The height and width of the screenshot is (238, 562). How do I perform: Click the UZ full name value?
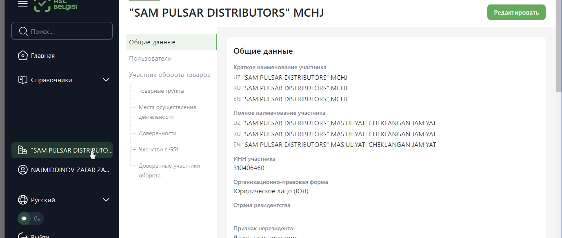pyautogui.click(x=339, y=123)
